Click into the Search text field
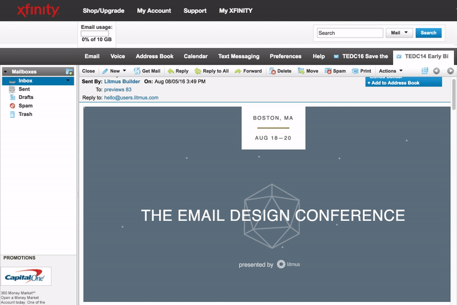Screen dimensions: 457x305 (x=350, y=33)
